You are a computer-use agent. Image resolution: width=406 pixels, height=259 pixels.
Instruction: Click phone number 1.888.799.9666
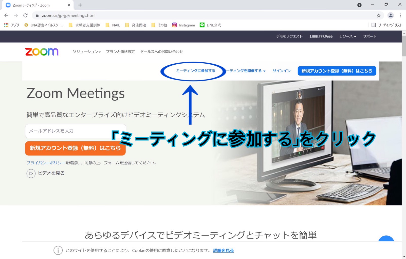point(321,36)
